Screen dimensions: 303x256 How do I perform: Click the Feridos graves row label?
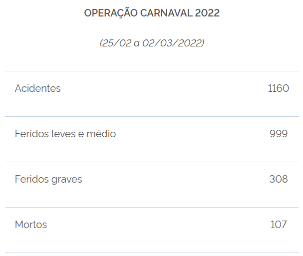pyautogui.click(x=48, y=179)
